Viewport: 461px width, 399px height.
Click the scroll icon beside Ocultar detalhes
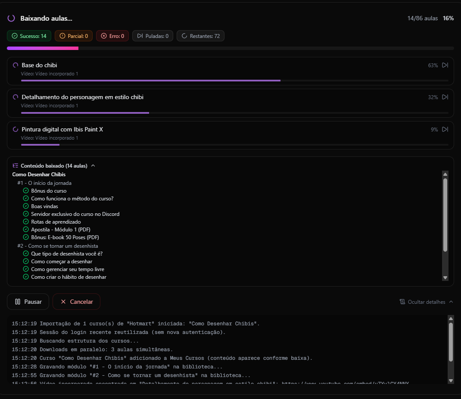(402, 302)
